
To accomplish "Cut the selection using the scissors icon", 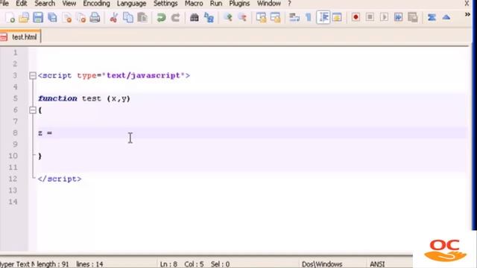I will coord(114,18).
